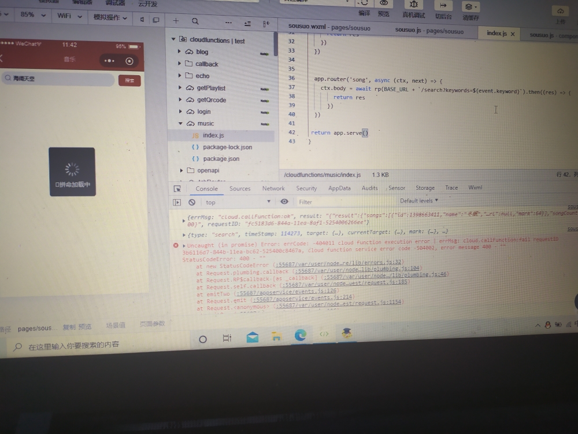Switch to the Audits tab

tap(370, 188)
